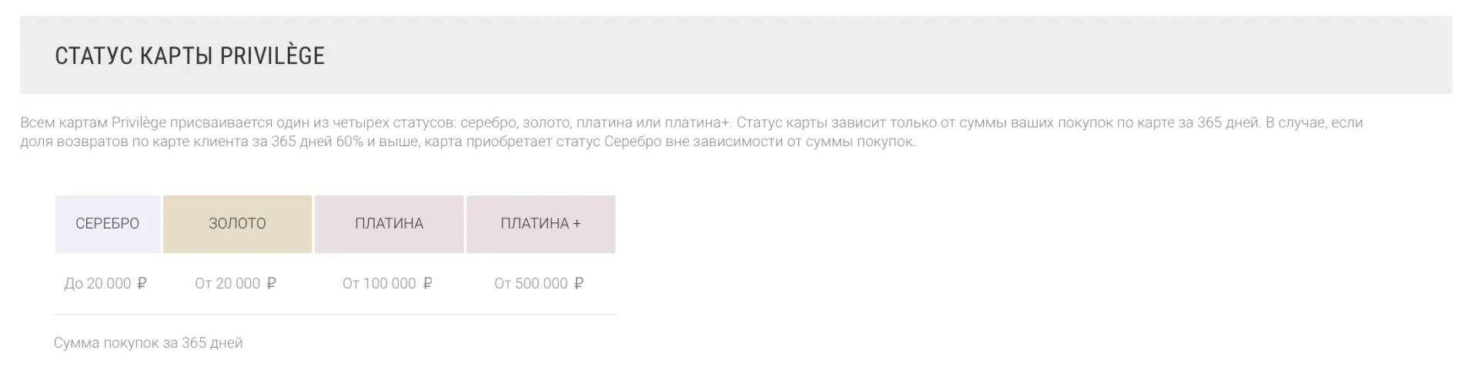Click the ruble sign after От 20 000

pyautogui.click(x=271, y=283)
